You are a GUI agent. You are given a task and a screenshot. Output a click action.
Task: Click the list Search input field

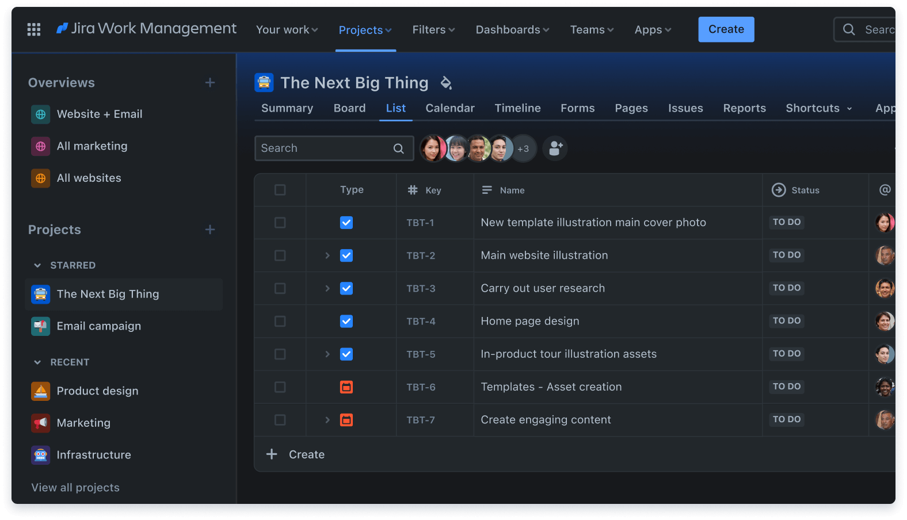point(325,148)
